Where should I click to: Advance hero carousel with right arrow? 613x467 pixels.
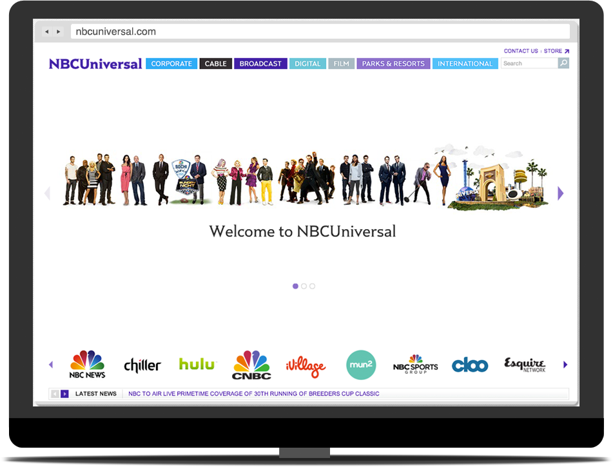click(561, 193)
